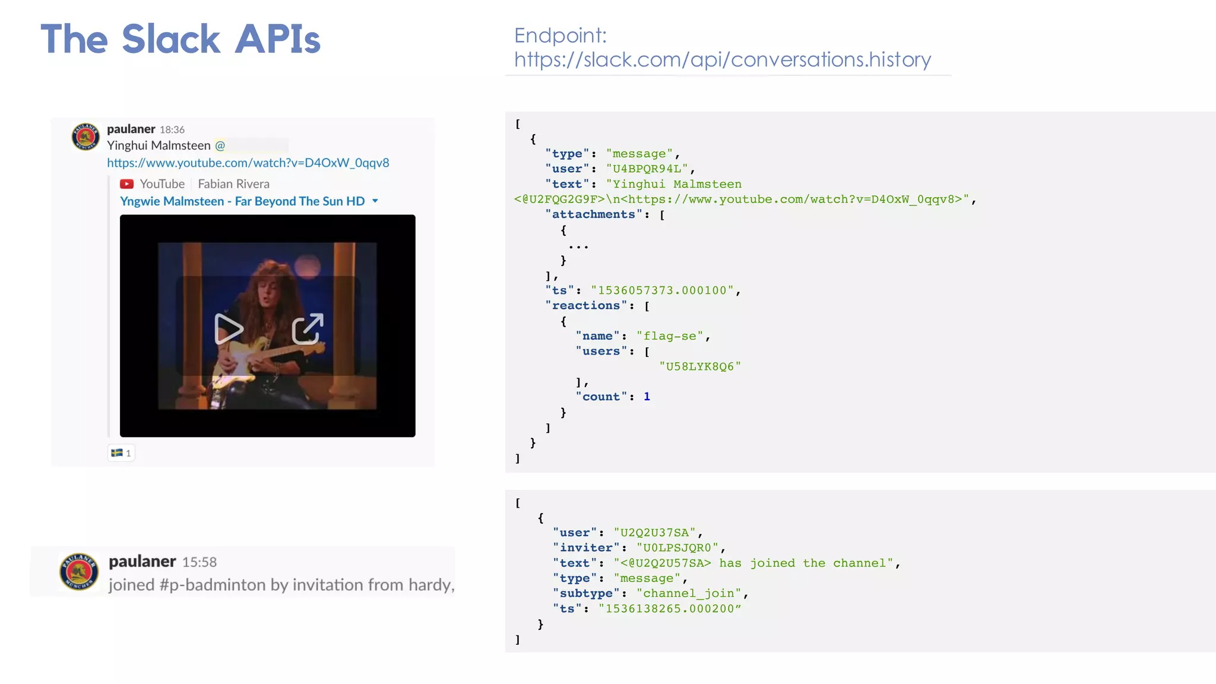
Task: Click the "flag-se" reaction name value
Action: click(670, 336)
